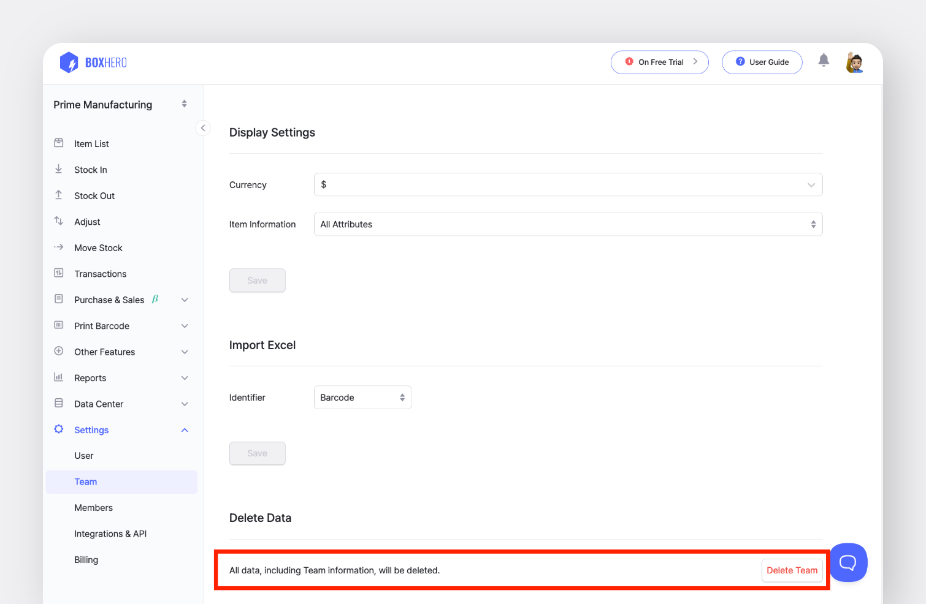Go to Members settings page
The height and width of the screenshot is (604, 926).
(x=94, y=508)
